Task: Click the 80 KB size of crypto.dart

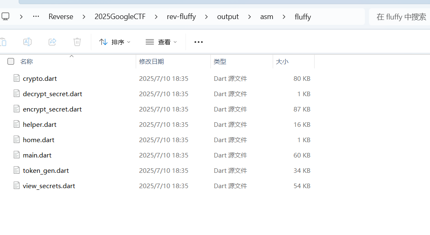Action: pyautogui.click(x=302, y=79)
